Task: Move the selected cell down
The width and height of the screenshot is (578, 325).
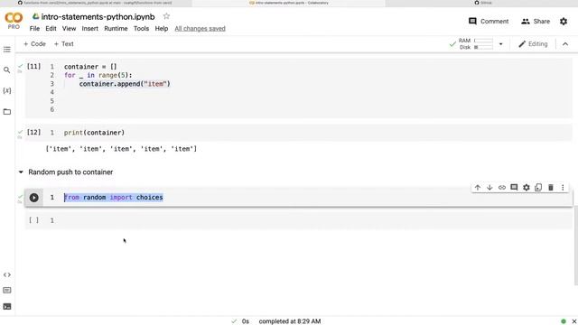Action: [x=489, y=187]
